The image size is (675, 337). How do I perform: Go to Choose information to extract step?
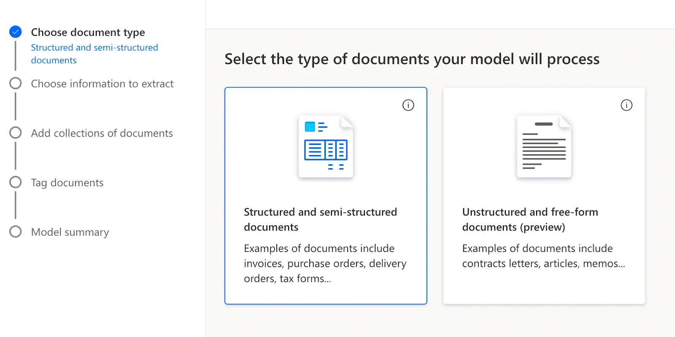(x=102, y=84)
